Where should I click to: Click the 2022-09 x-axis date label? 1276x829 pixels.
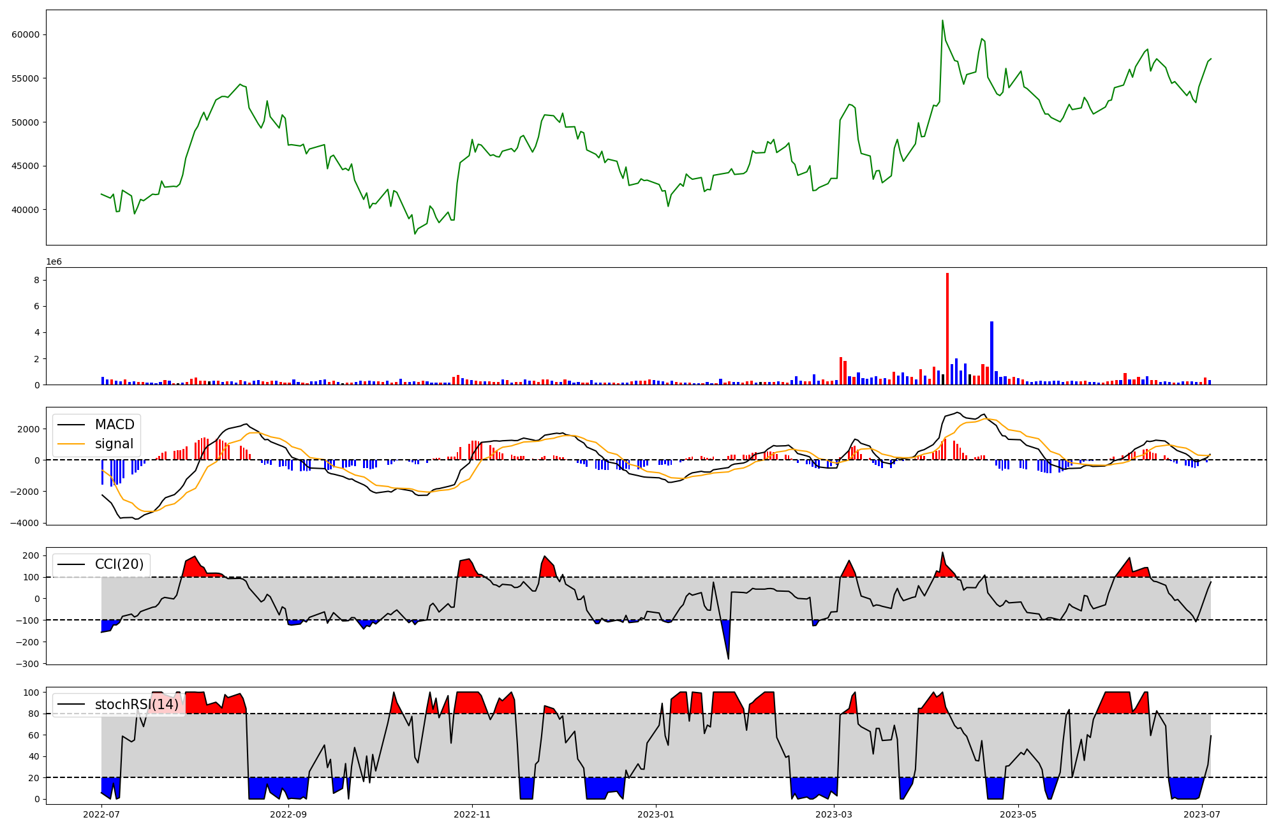(288, 814)
